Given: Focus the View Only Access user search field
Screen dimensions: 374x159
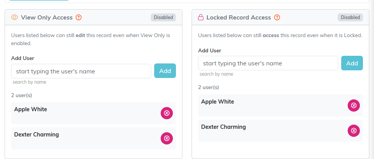Looking at the screenshot, I should coord(81,71).
